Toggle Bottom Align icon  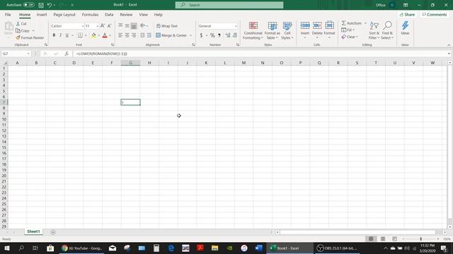[x=134, y=26]
